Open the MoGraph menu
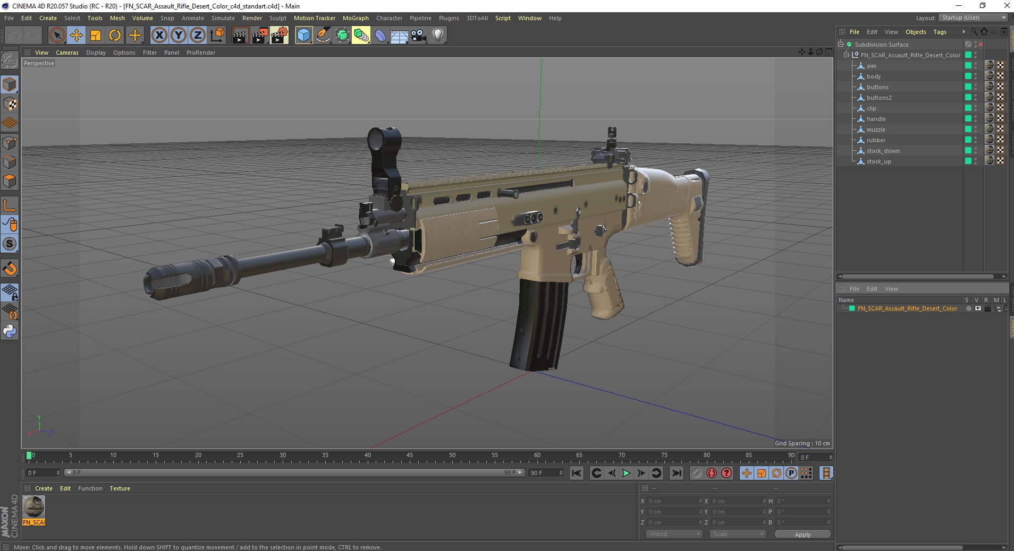The height and width of the screenshot is (551, 1014). 356,18
